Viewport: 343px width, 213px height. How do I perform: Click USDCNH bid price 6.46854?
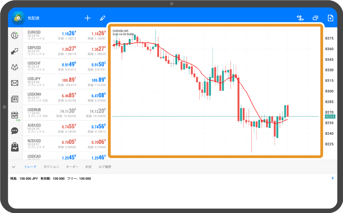click(x=69, y=95)
